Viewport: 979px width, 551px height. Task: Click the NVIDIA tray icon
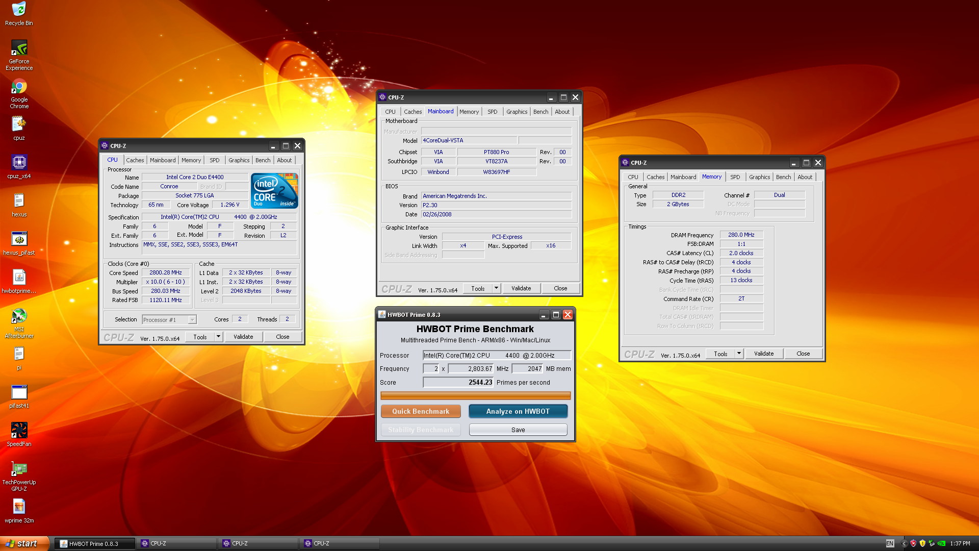point(941,543)
